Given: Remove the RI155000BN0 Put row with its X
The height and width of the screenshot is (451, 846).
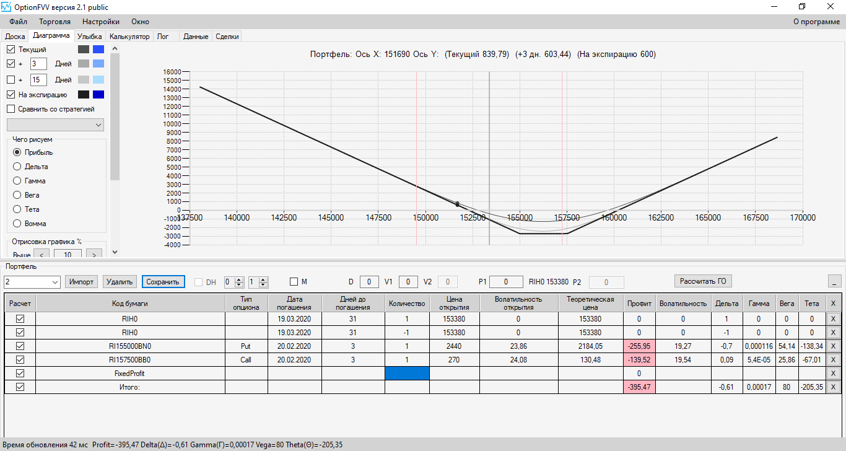Looking at the screenshot, I should tap(833, 346).
